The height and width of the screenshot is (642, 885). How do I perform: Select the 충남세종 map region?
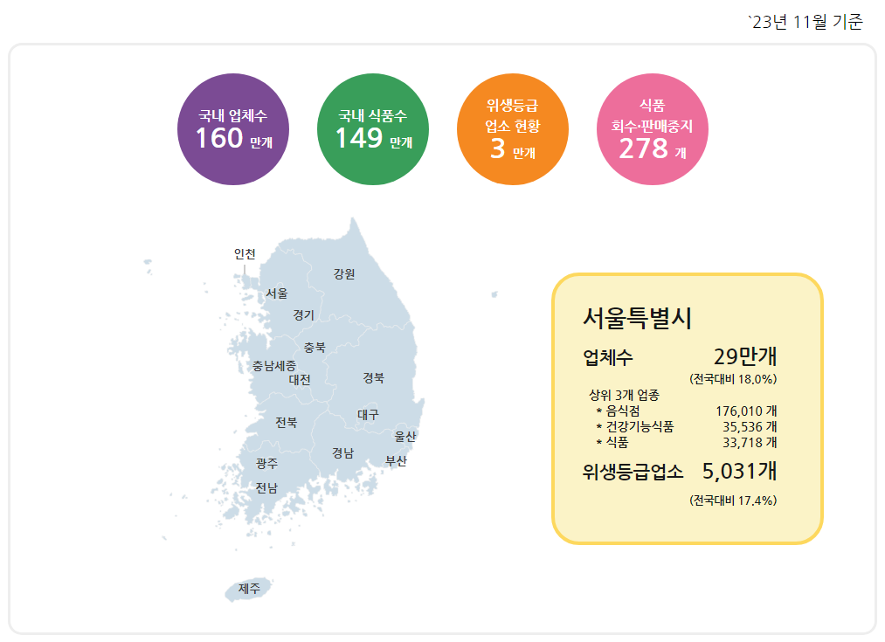274,366
